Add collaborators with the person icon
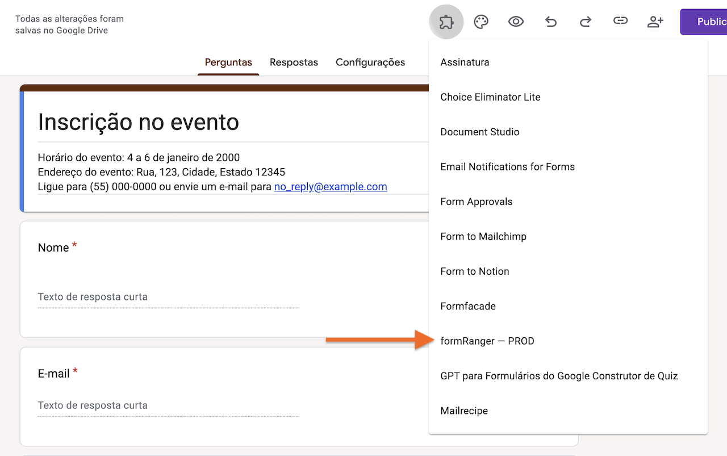Viewport: 727px width, 456px height. click(655, 21)
